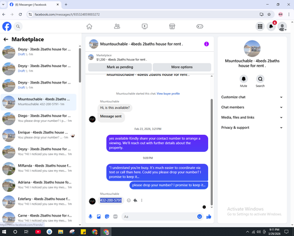Open the Enrique 4beds 2baths conversation
The image size is (294, 236).
point(39,135)
